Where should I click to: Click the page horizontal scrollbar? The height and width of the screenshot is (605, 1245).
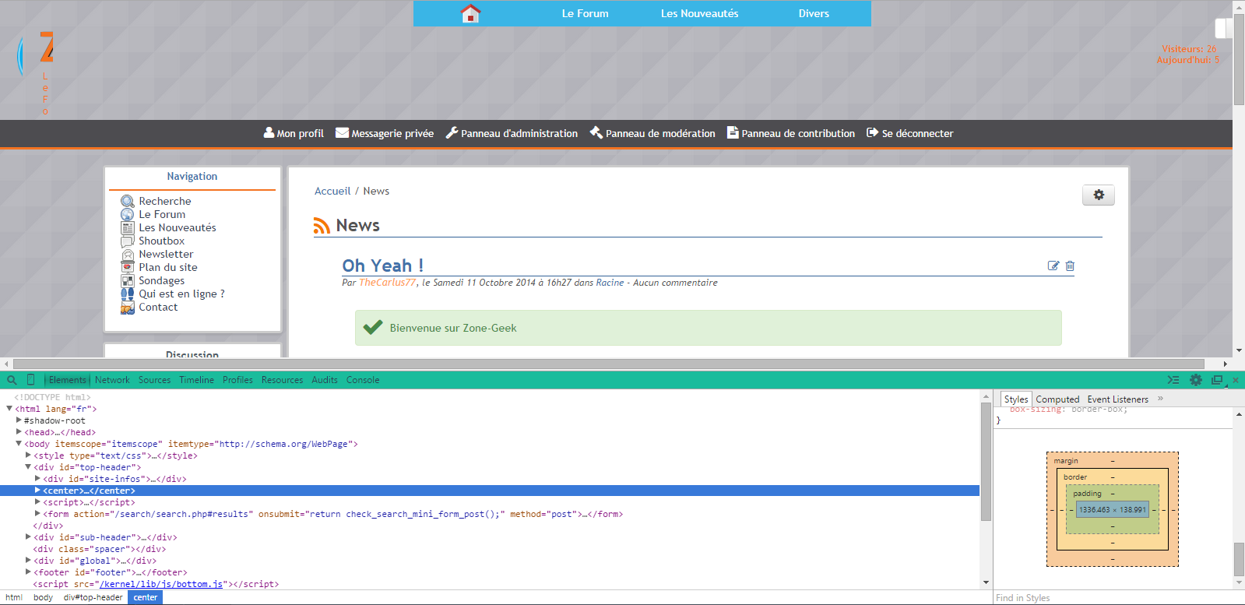click(x=607, y=364)
